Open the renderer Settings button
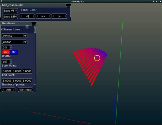 click(26, 90)
